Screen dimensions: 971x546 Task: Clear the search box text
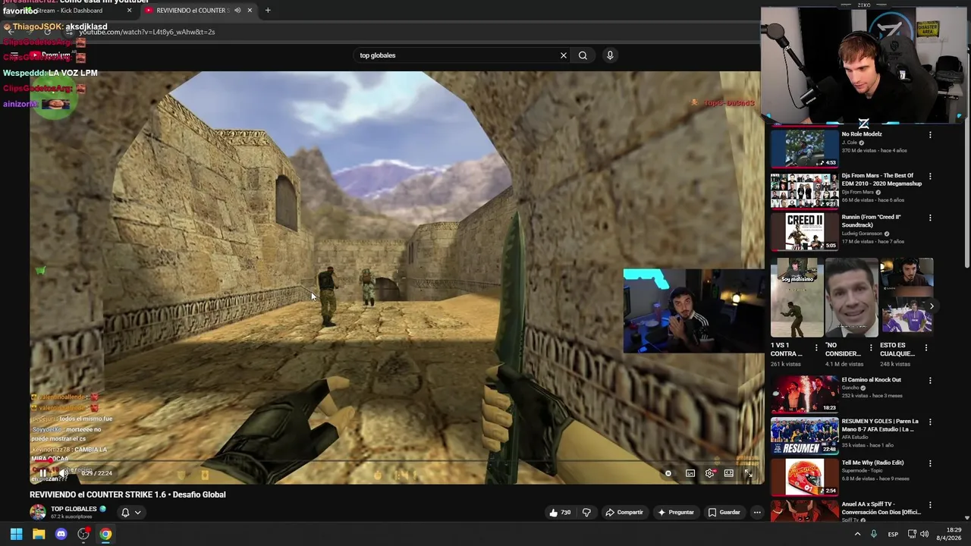coord(564,55)
